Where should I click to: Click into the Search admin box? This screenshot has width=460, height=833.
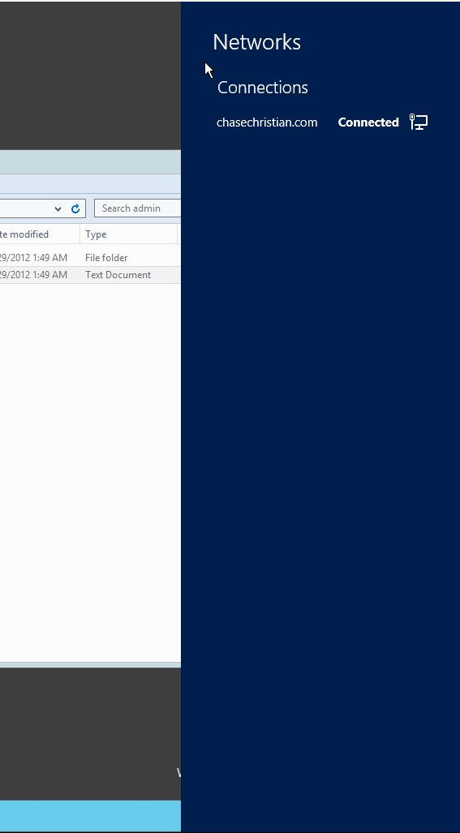click(138, 208)
